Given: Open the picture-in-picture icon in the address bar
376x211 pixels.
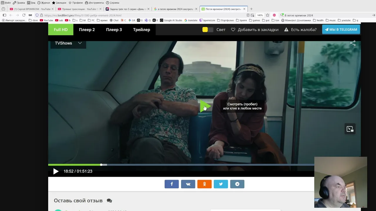Looking at the screenshot, I should pyautogui.click(x=252, y=15).
